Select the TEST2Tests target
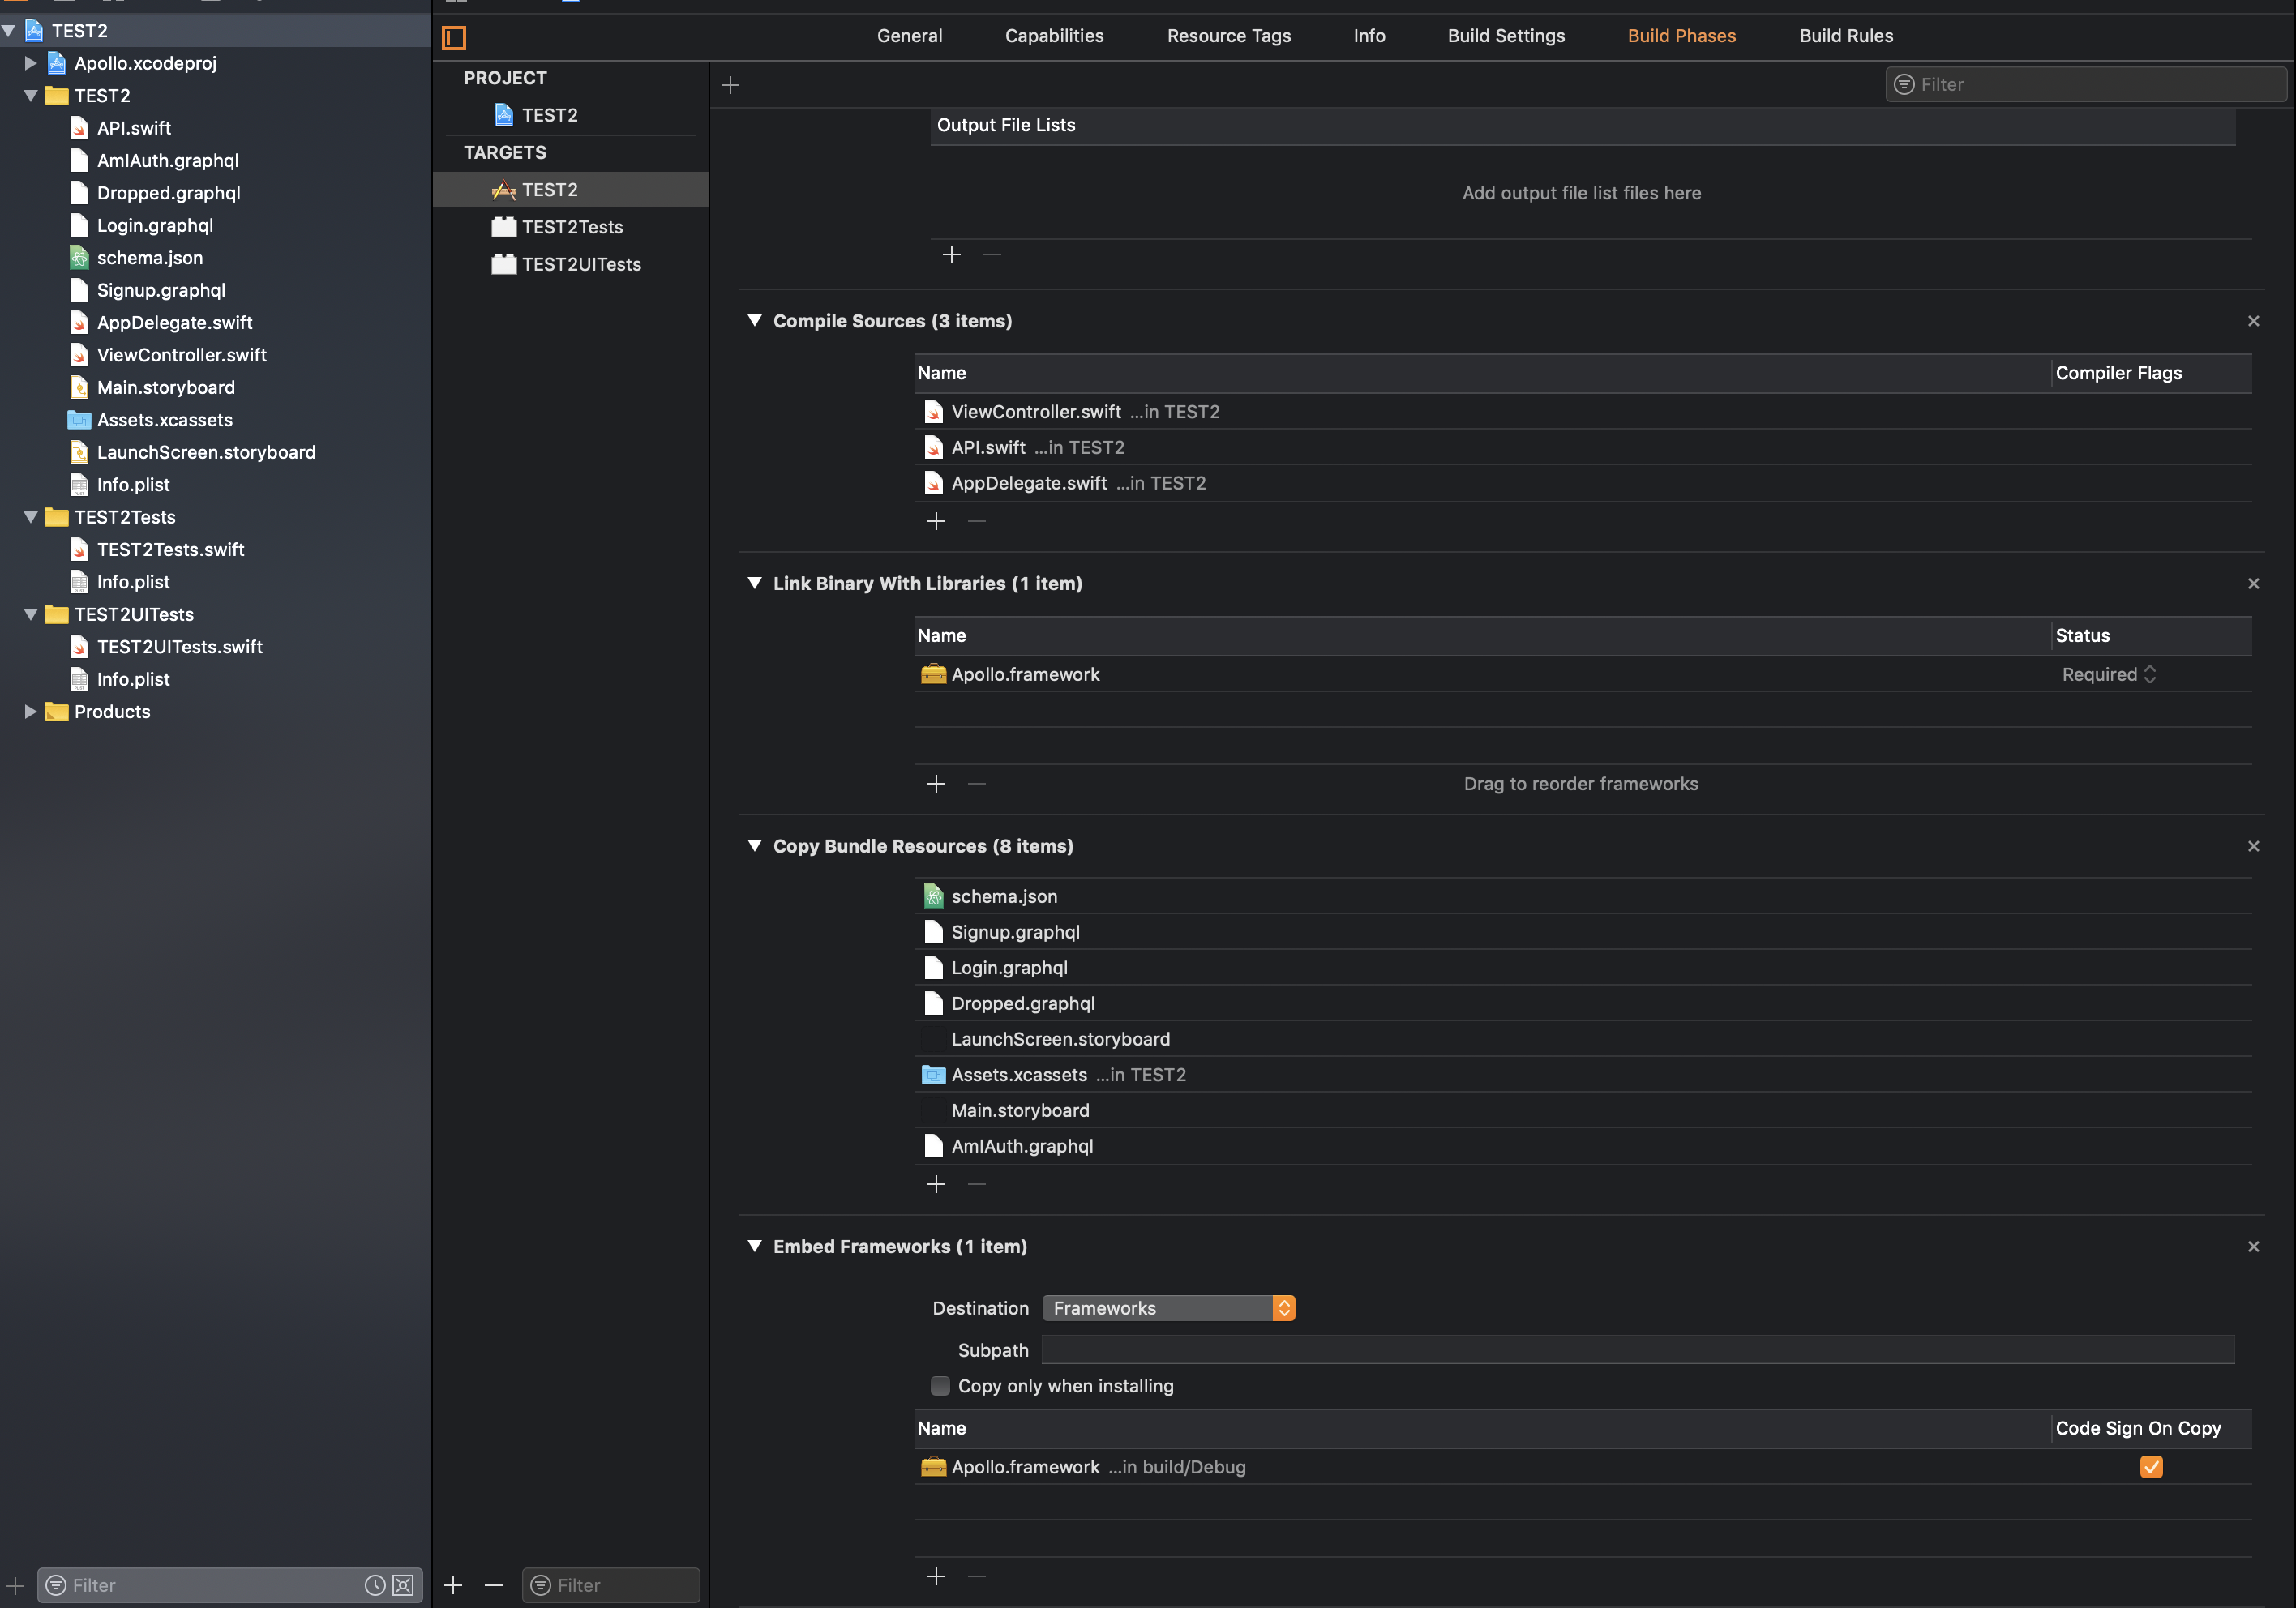2296x1608 pixels. (571, 227)
